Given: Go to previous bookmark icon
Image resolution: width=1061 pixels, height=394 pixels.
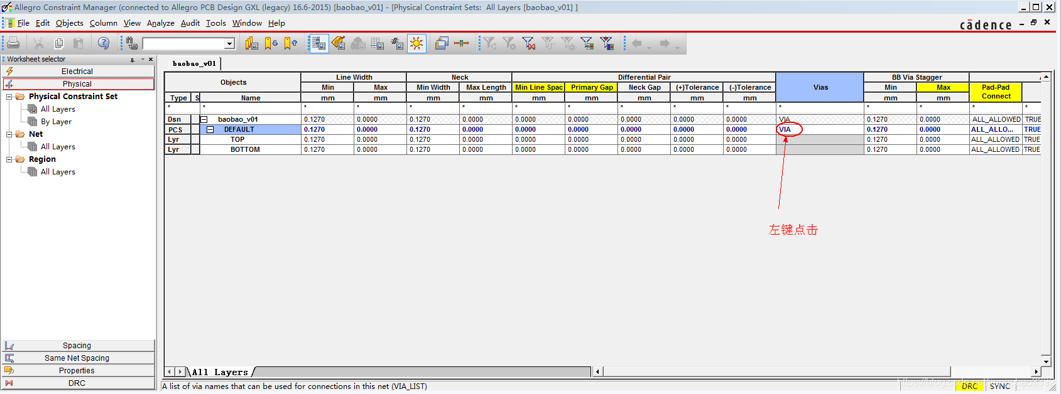Looking at the screenshot, I should coord(290,43).
